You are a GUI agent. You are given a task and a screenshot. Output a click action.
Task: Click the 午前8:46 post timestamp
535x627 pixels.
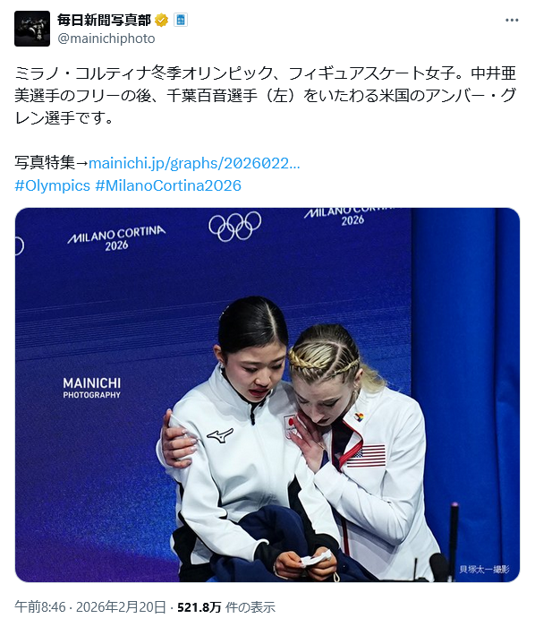coord(40,607)
